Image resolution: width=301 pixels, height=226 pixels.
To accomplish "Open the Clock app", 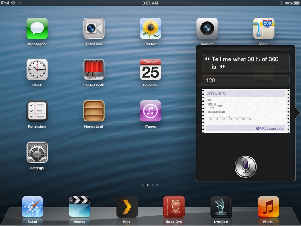I will (37, 69).
